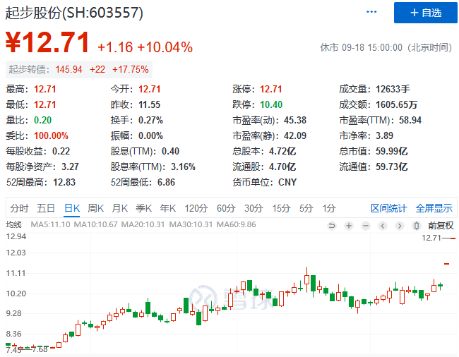Click the 市盈率(TTM) 58.94 value
The image size is (459, 357).
410,120
